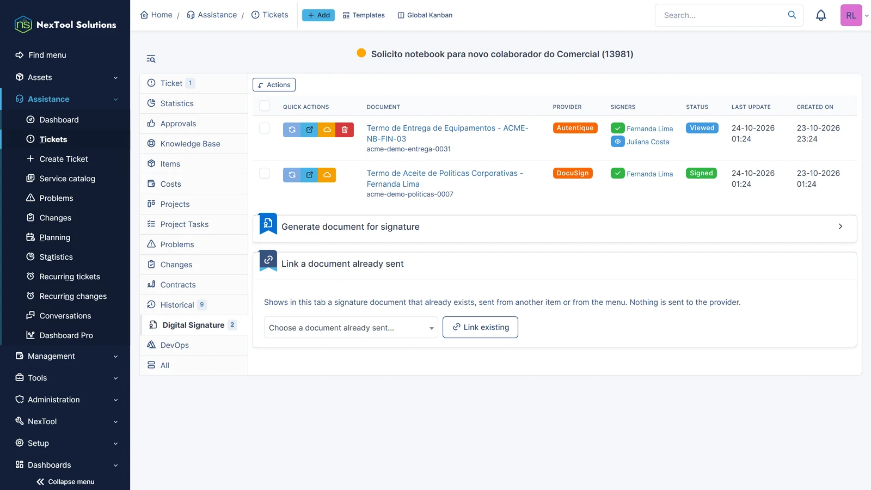Click the orange status dot beside the ticket title
Image resolution: width=871 pixels, height=490 pixels.
(x=361, y=53)
